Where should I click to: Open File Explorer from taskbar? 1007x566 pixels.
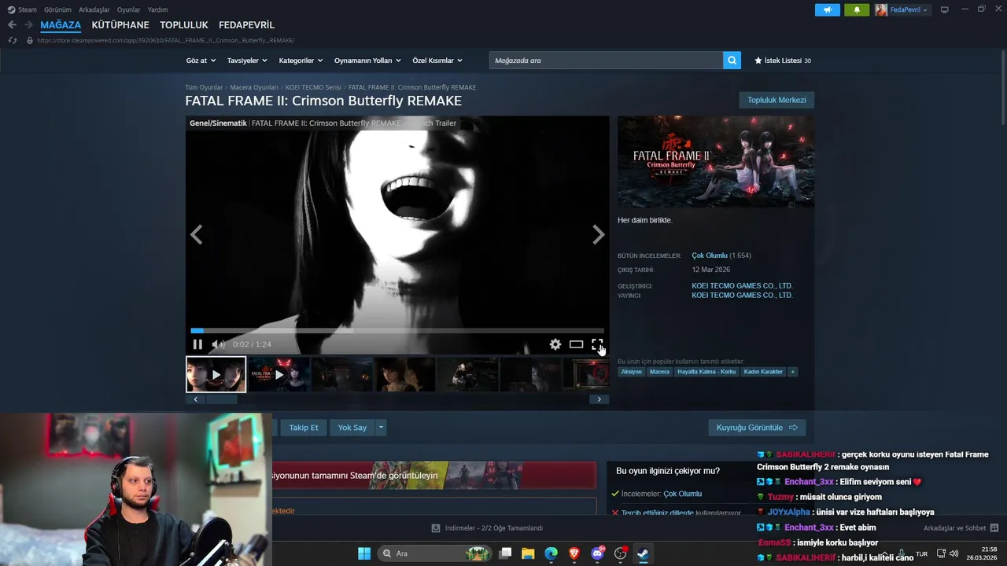(x=528, y=553)
